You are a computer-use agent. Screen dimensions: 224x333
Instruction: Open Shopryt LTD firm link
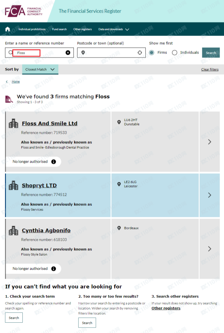pyautogui.click(x=39, y=185)
